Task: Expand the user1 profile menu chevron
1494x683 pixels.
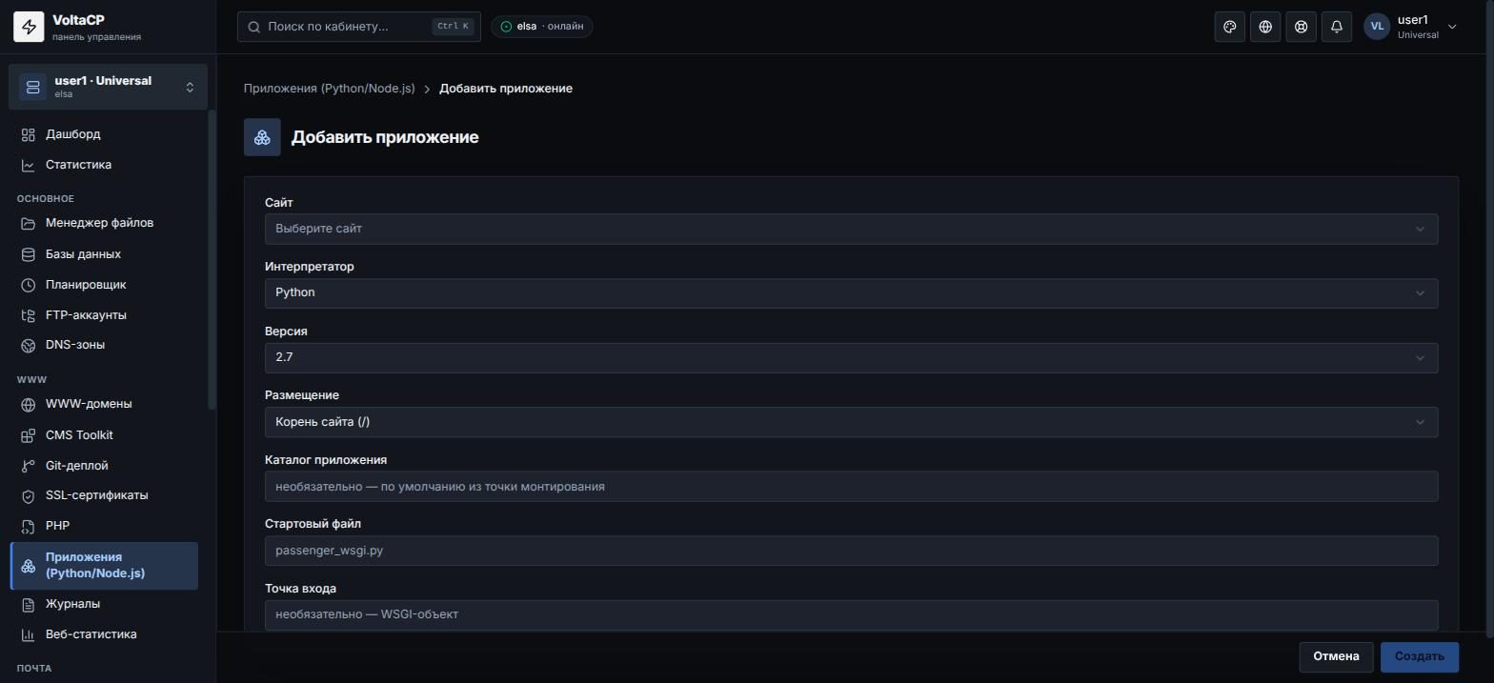Action: pyautogui.click(x=1452, y=27)
